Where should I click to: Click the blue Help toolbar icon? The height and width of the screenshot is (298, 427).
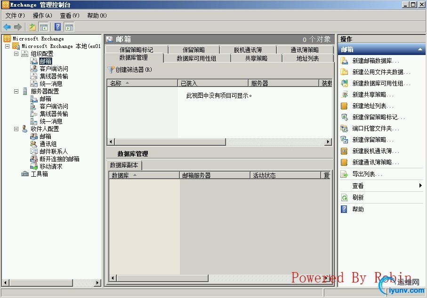58,27
